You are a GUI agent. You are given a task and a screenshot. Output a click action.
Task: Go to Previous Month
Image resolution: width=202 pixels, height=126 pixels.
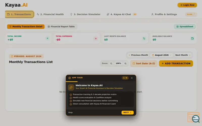click(x=138, y=55)
